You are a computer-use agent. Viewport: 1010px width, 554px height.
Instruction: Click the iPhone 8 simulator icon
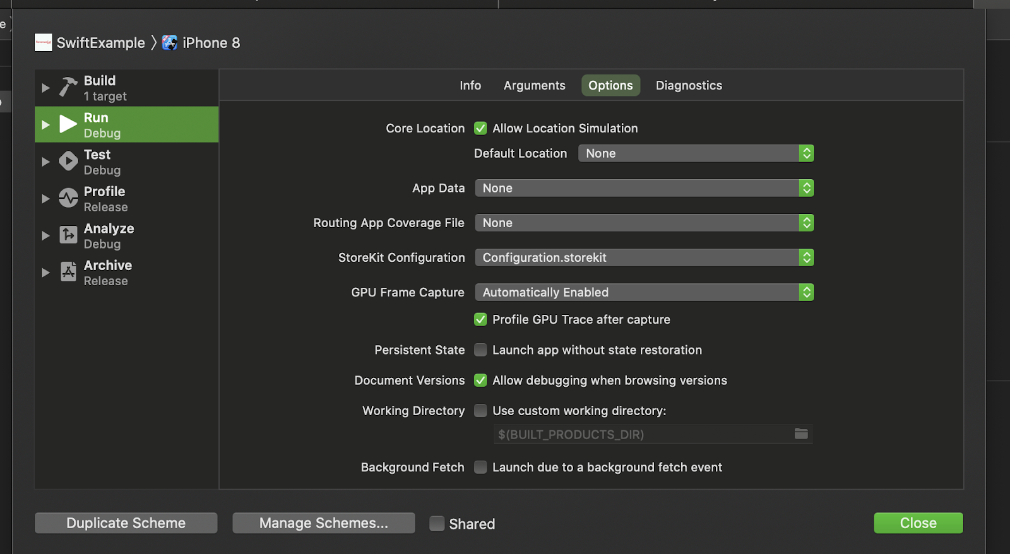[x=170, y=42]
